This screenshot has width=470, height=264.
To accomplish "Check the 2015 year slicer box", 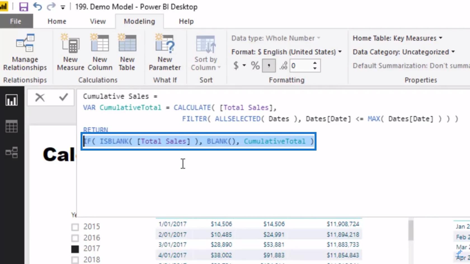I will pyautogui.click(x=75, y=227).
